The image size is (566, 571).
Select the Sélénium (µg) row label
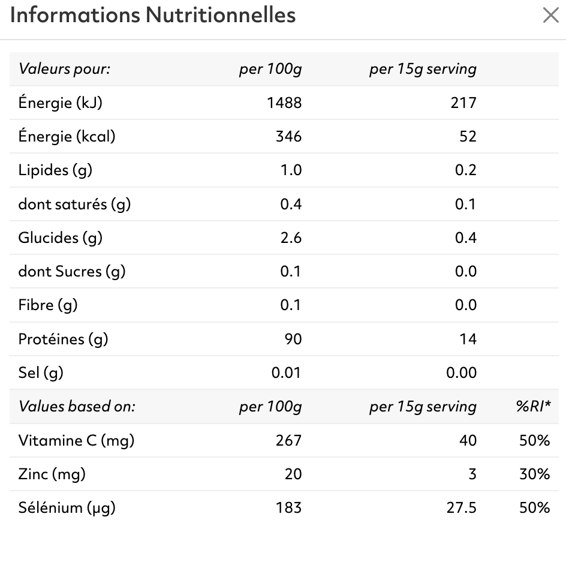point(67,507)
